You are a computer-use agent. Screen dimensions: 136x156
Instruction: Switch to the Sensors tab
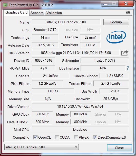click(x=37, y=13)
